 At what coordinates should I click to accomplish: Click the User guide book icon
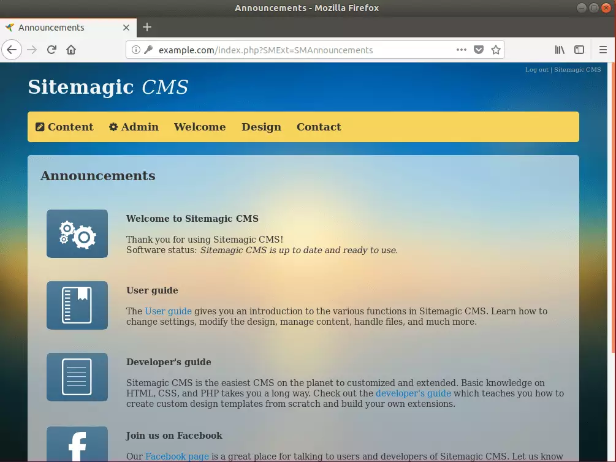click(x=77, y=305)
